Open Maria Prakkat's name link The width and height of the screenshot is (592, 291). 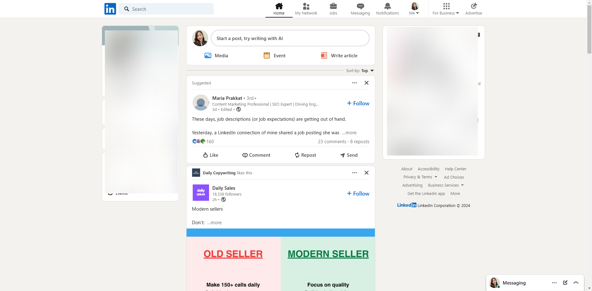(227, 98)
